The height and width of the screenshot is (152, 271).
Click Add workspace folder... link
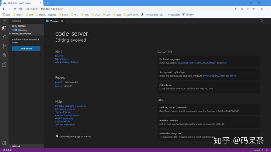[67, 62]
